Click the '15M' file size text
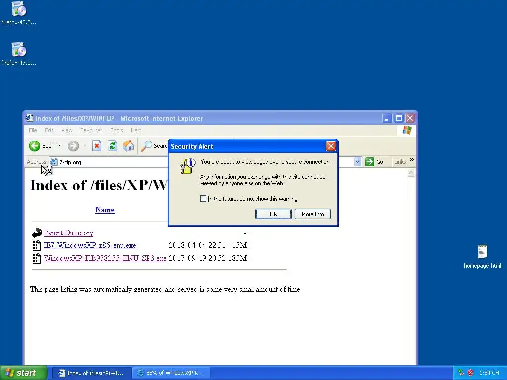Screen dimensions: 507x380 pos(239,245)
